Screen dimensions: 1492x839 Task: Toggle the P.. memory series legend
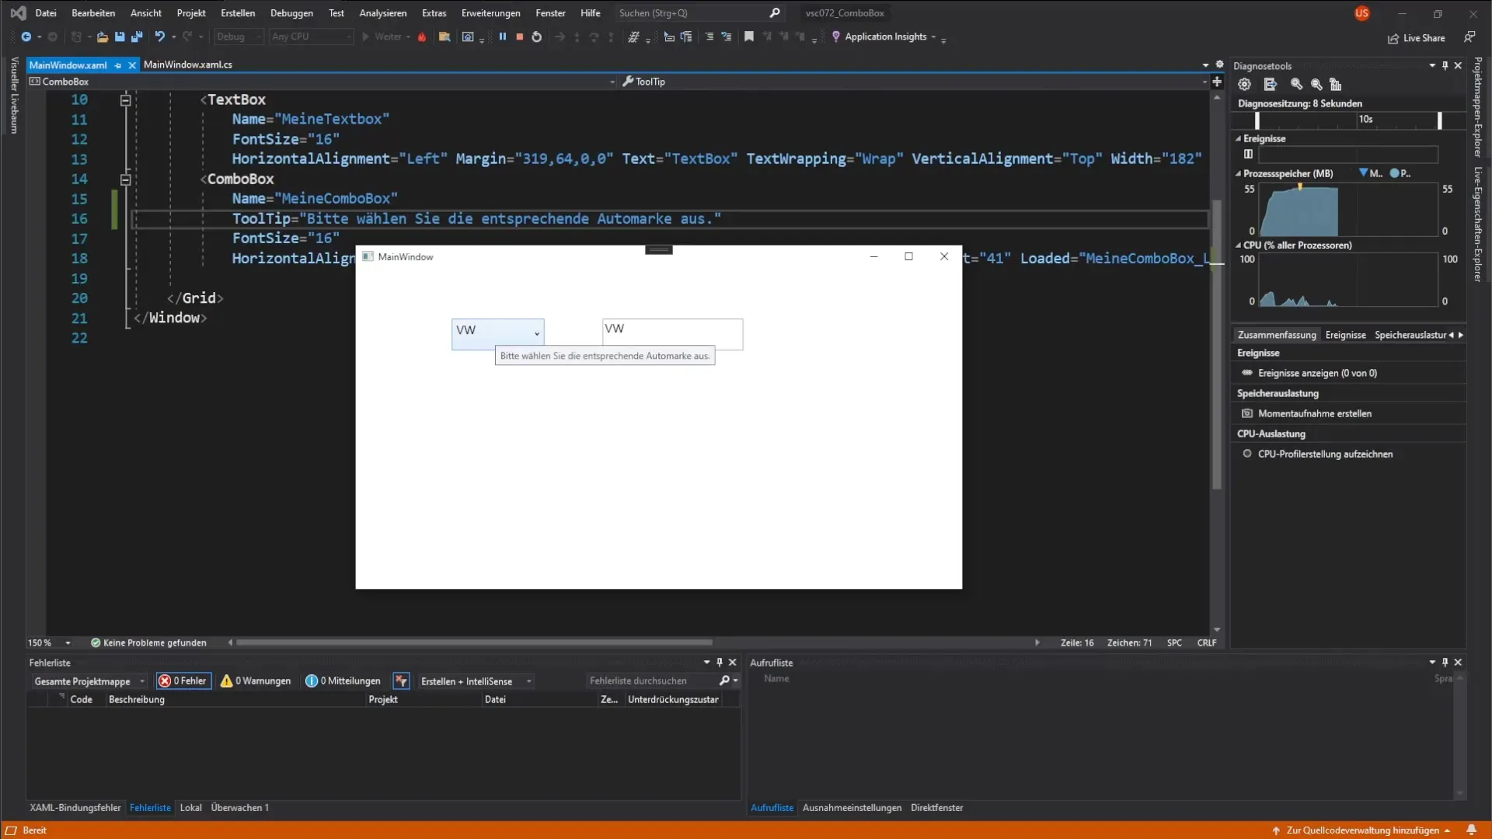[1400, 173]
